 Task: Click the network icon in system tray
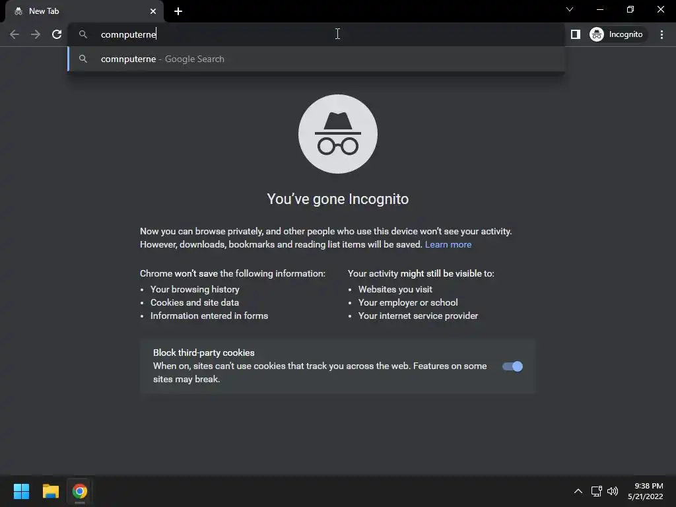pos(596,491)
